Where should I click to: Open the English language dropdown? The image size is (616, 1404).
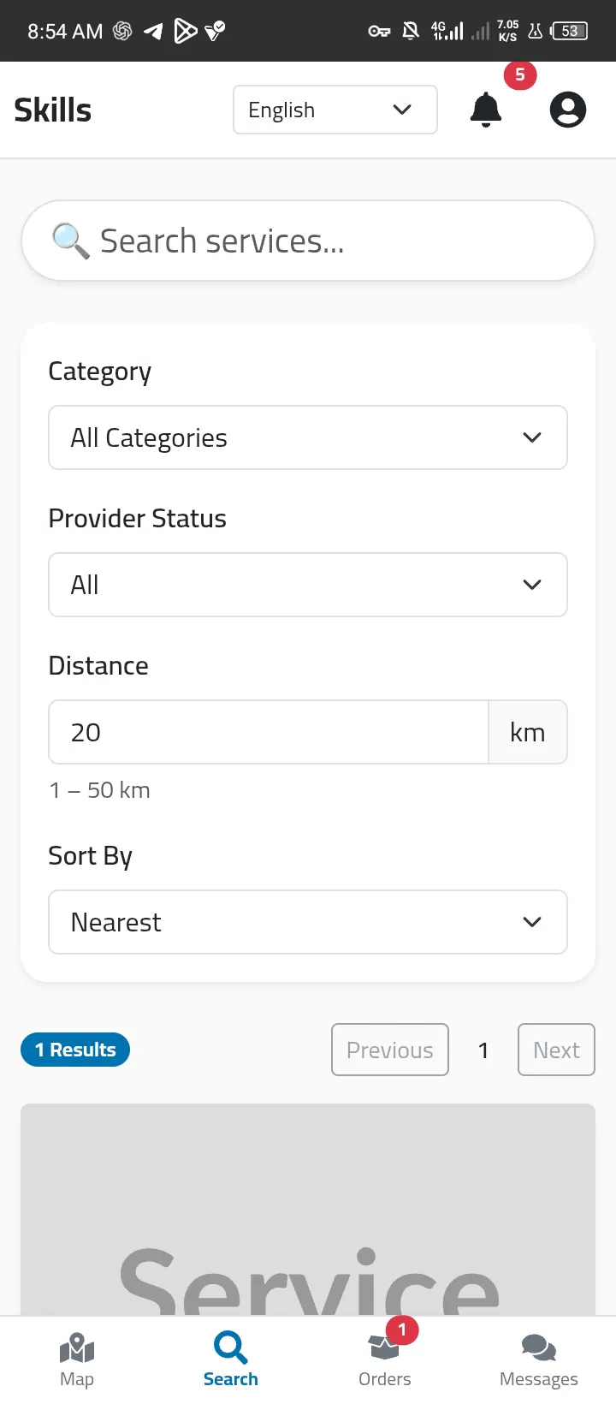(335, 110)
